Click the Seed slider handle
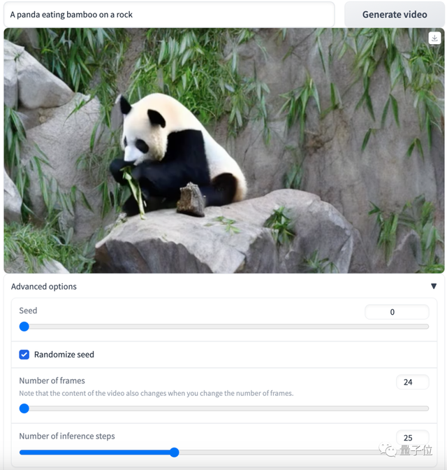Screen dimensions: 447x470 pyautogui.click(x=24, y=327)
